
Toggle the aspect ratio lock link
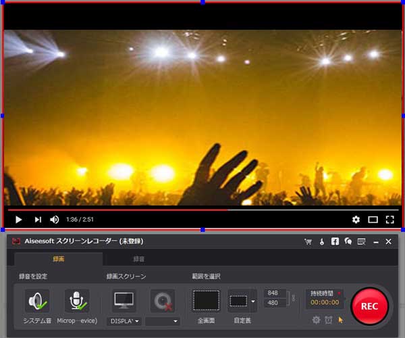(x=294, y=297)
